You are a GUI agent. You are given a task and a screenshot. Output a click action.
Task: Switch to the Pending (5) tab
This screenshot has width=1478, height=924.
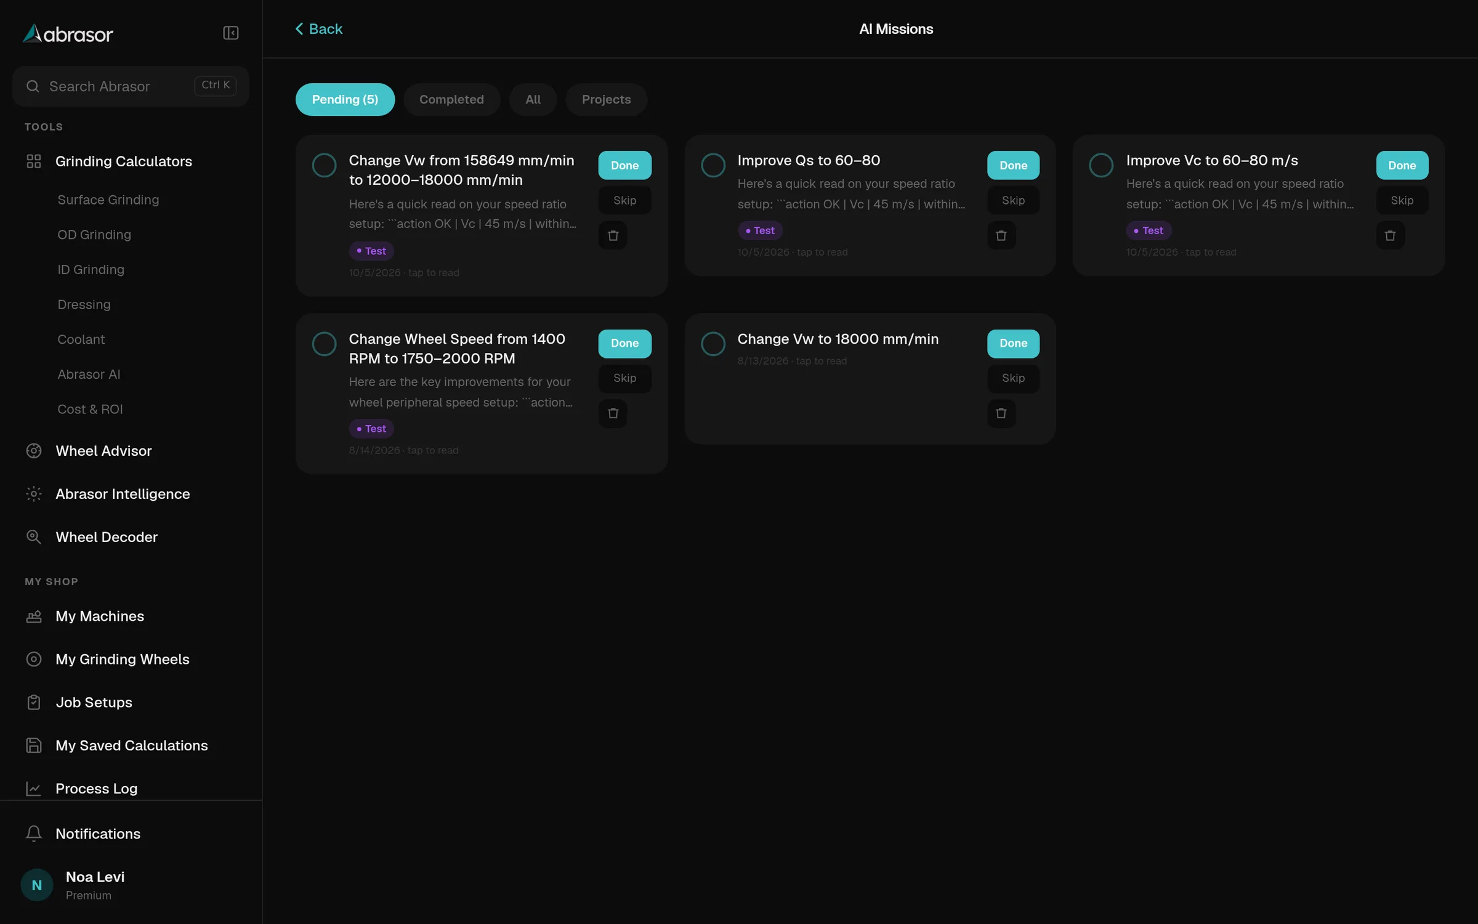click(x=345, y=99)
